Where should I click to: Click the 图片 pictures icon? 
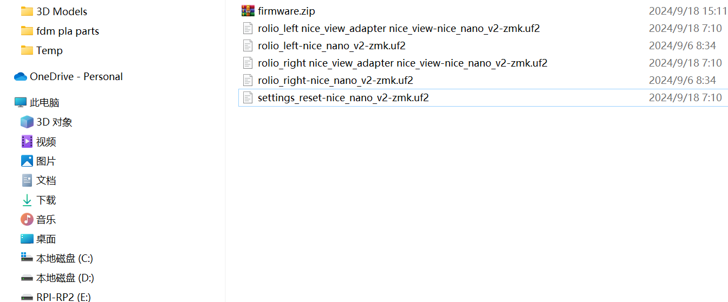27,161
